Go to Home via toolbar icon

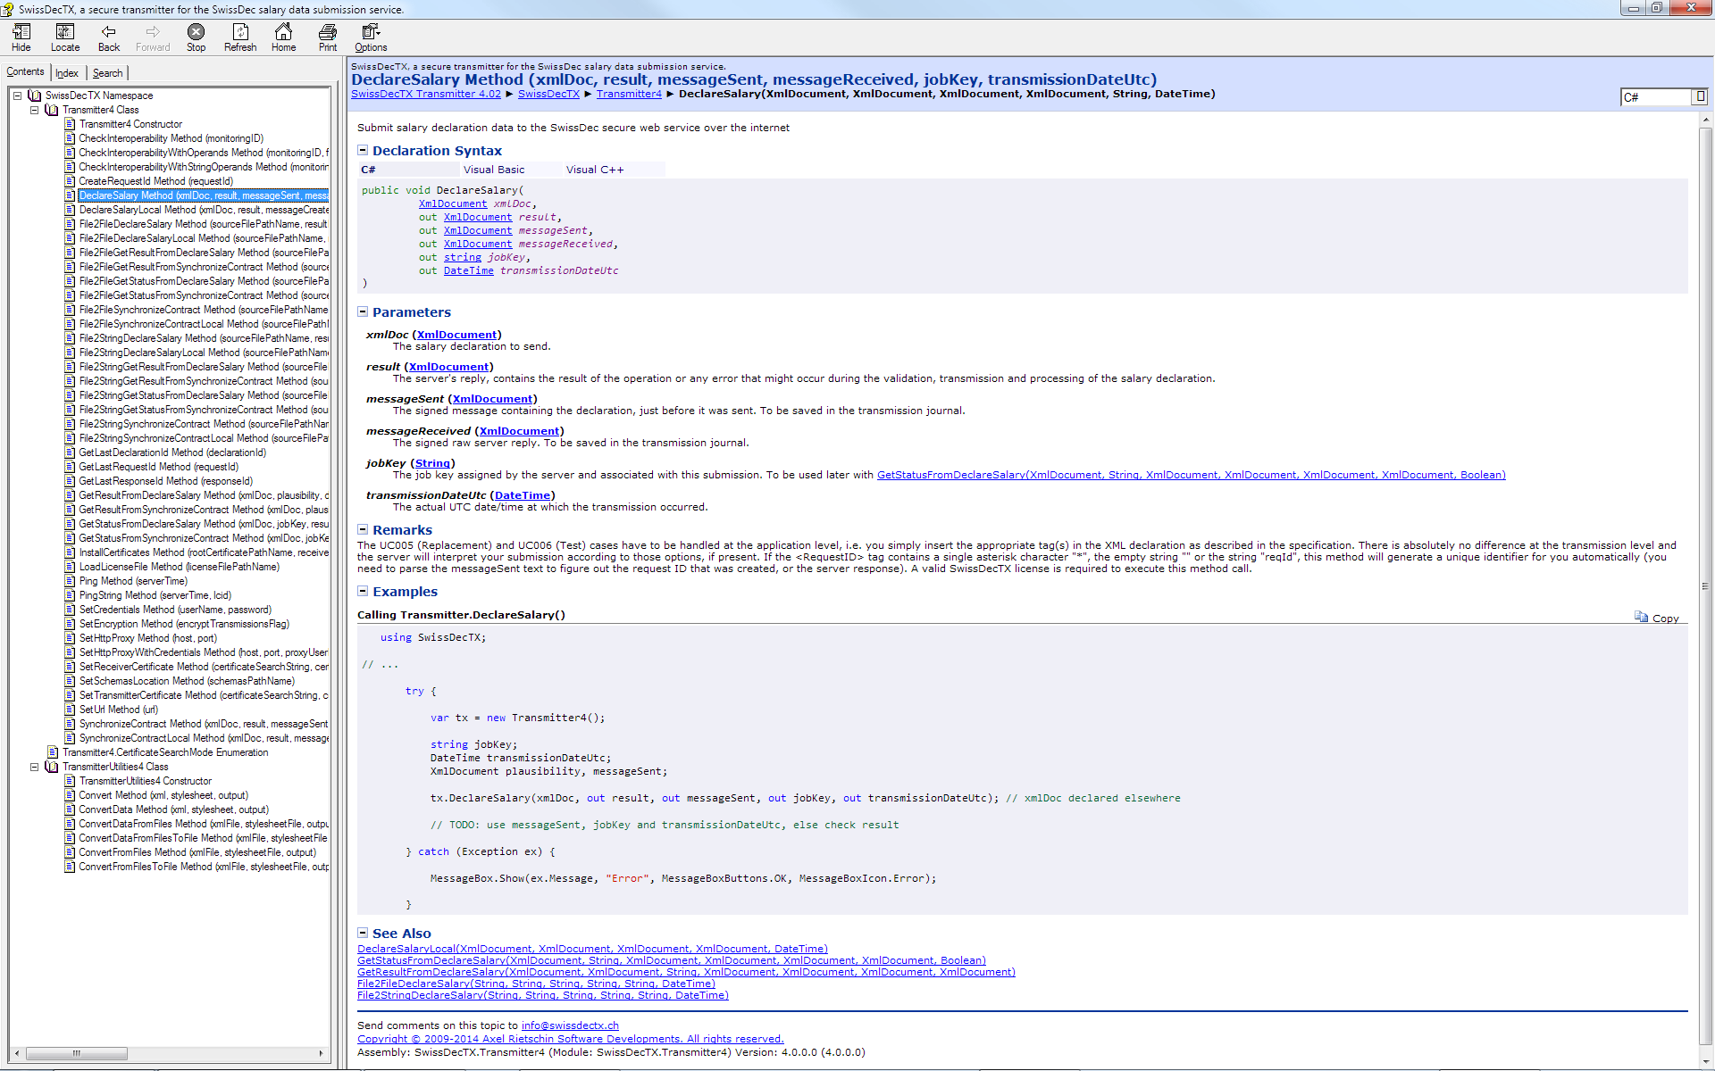(283, 33)
